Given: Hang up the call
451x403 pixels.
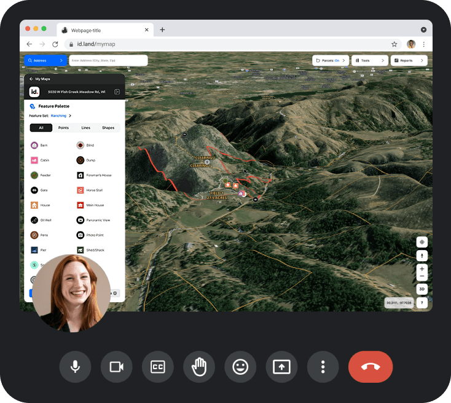Looking at the screenshot, I should point(371,367).
